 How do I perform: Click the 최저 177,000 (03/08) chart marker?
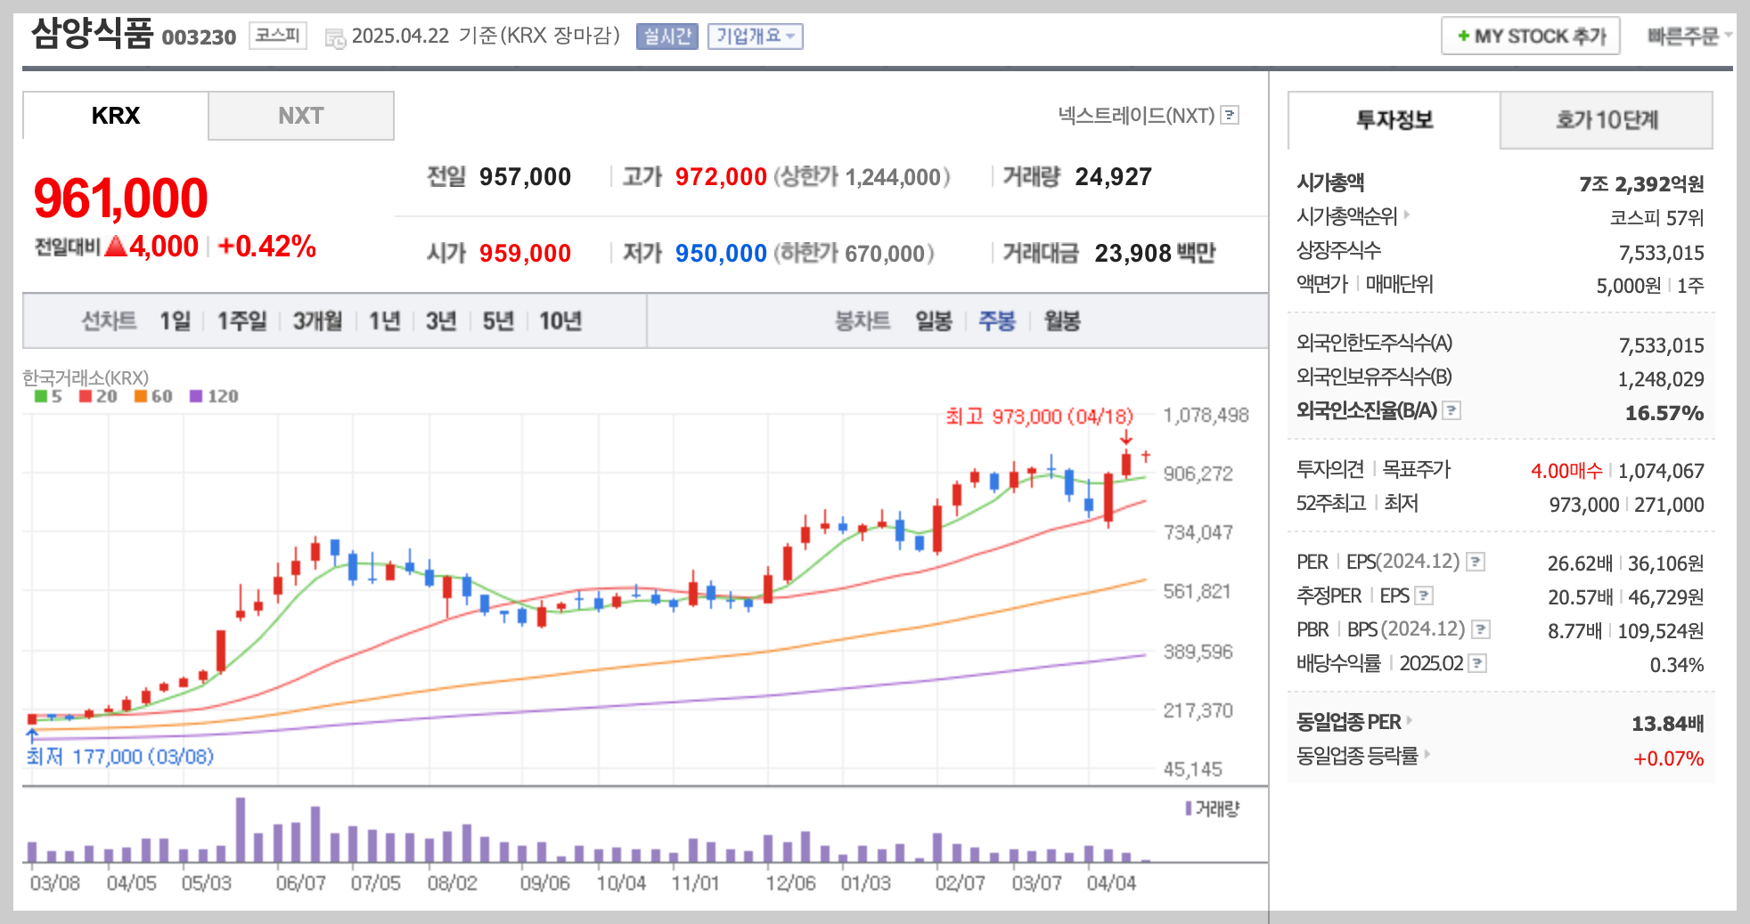point(119,757)
